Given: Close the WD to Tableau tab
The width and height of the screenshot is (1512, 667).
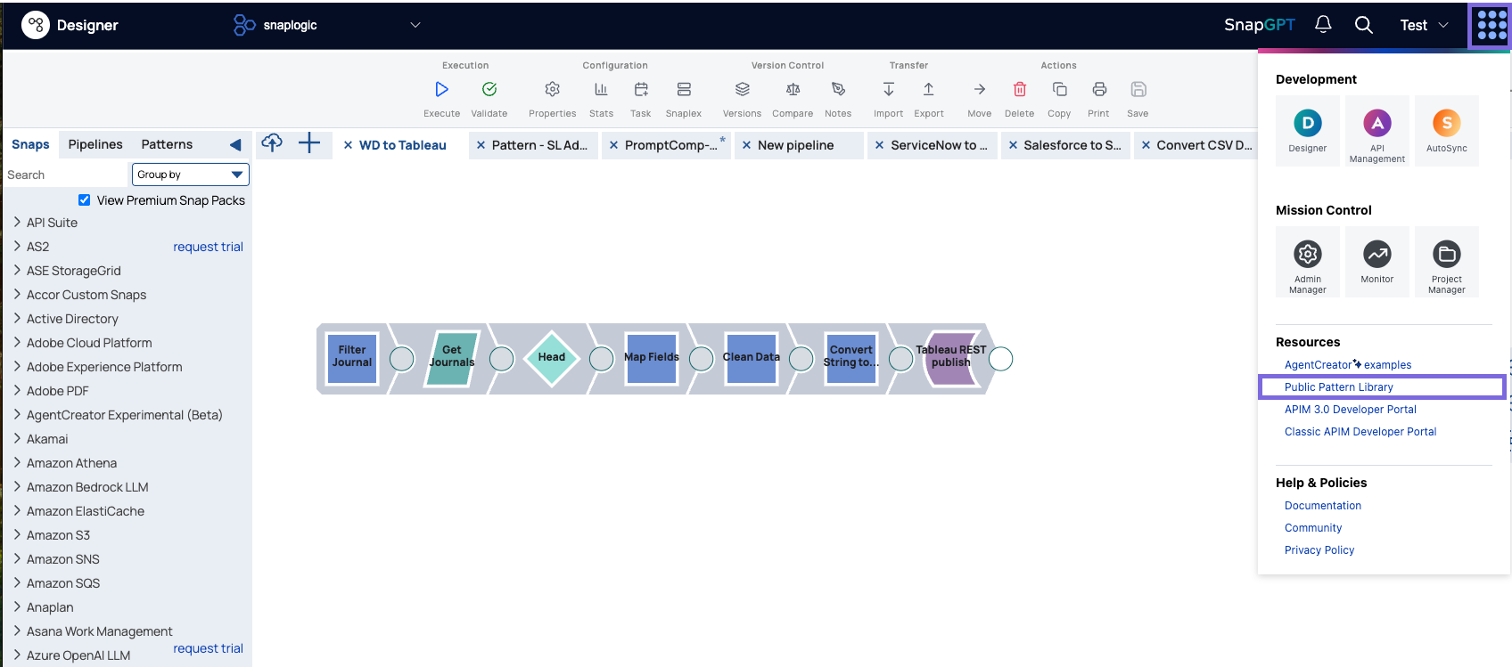Looking at the screenshot, I should [x=348, y=145].
